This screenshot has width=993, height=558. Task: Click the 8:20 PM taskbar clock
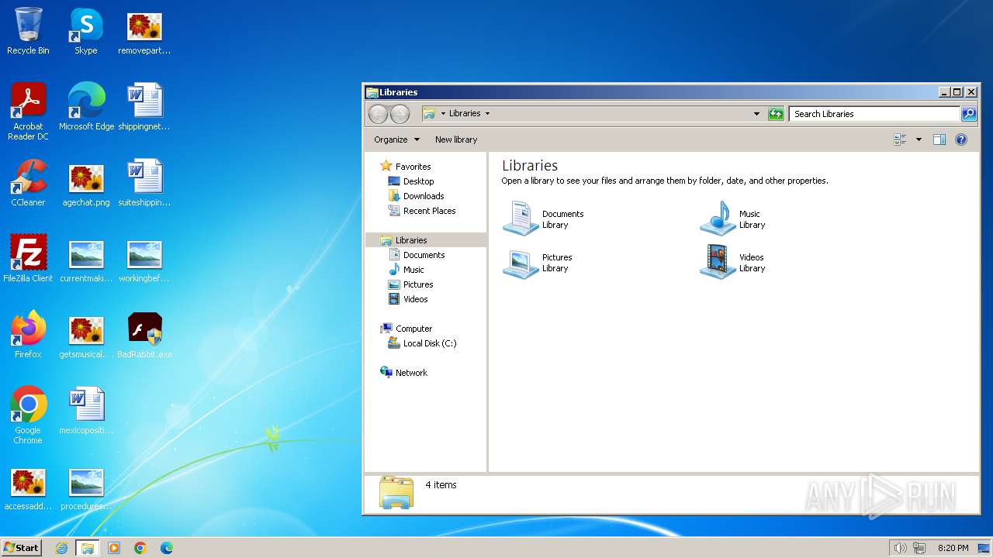pyautogui.click(x=953, y=548)
